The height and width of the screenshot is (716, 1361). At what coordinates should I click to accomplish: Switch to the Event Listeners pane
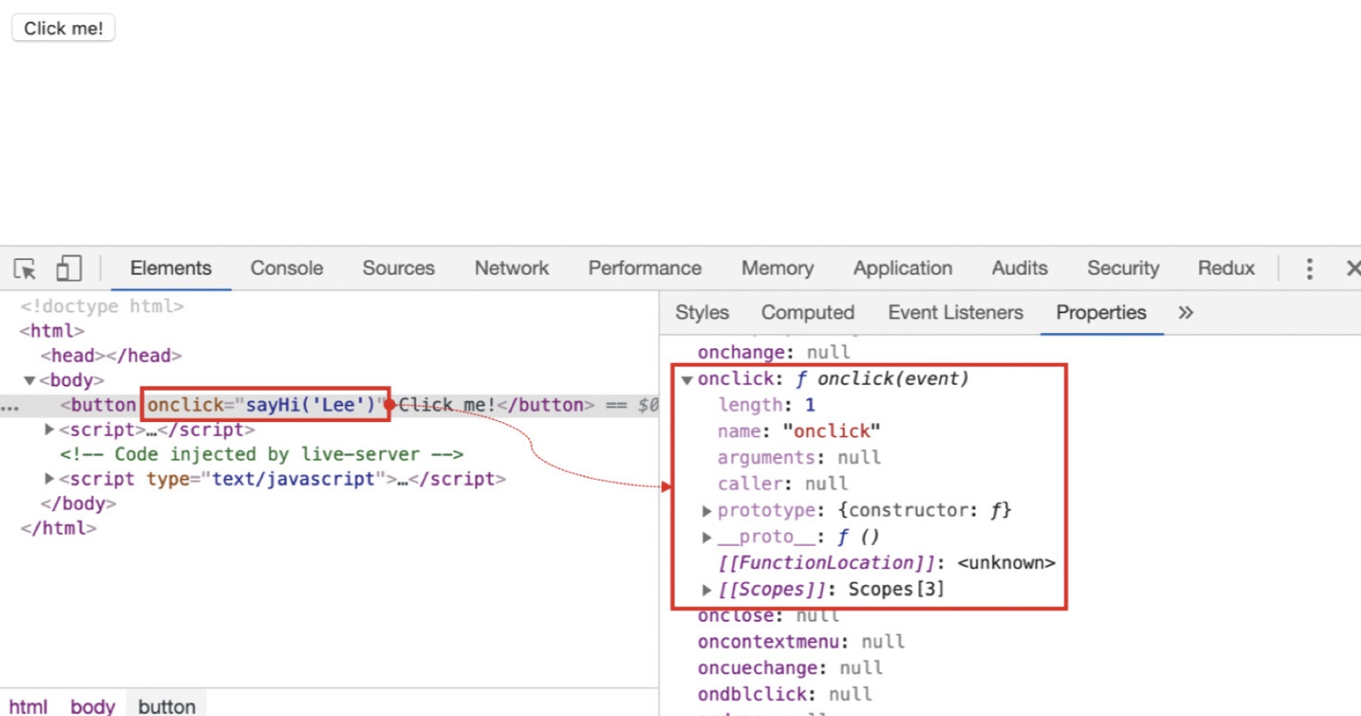pos(955,313)
